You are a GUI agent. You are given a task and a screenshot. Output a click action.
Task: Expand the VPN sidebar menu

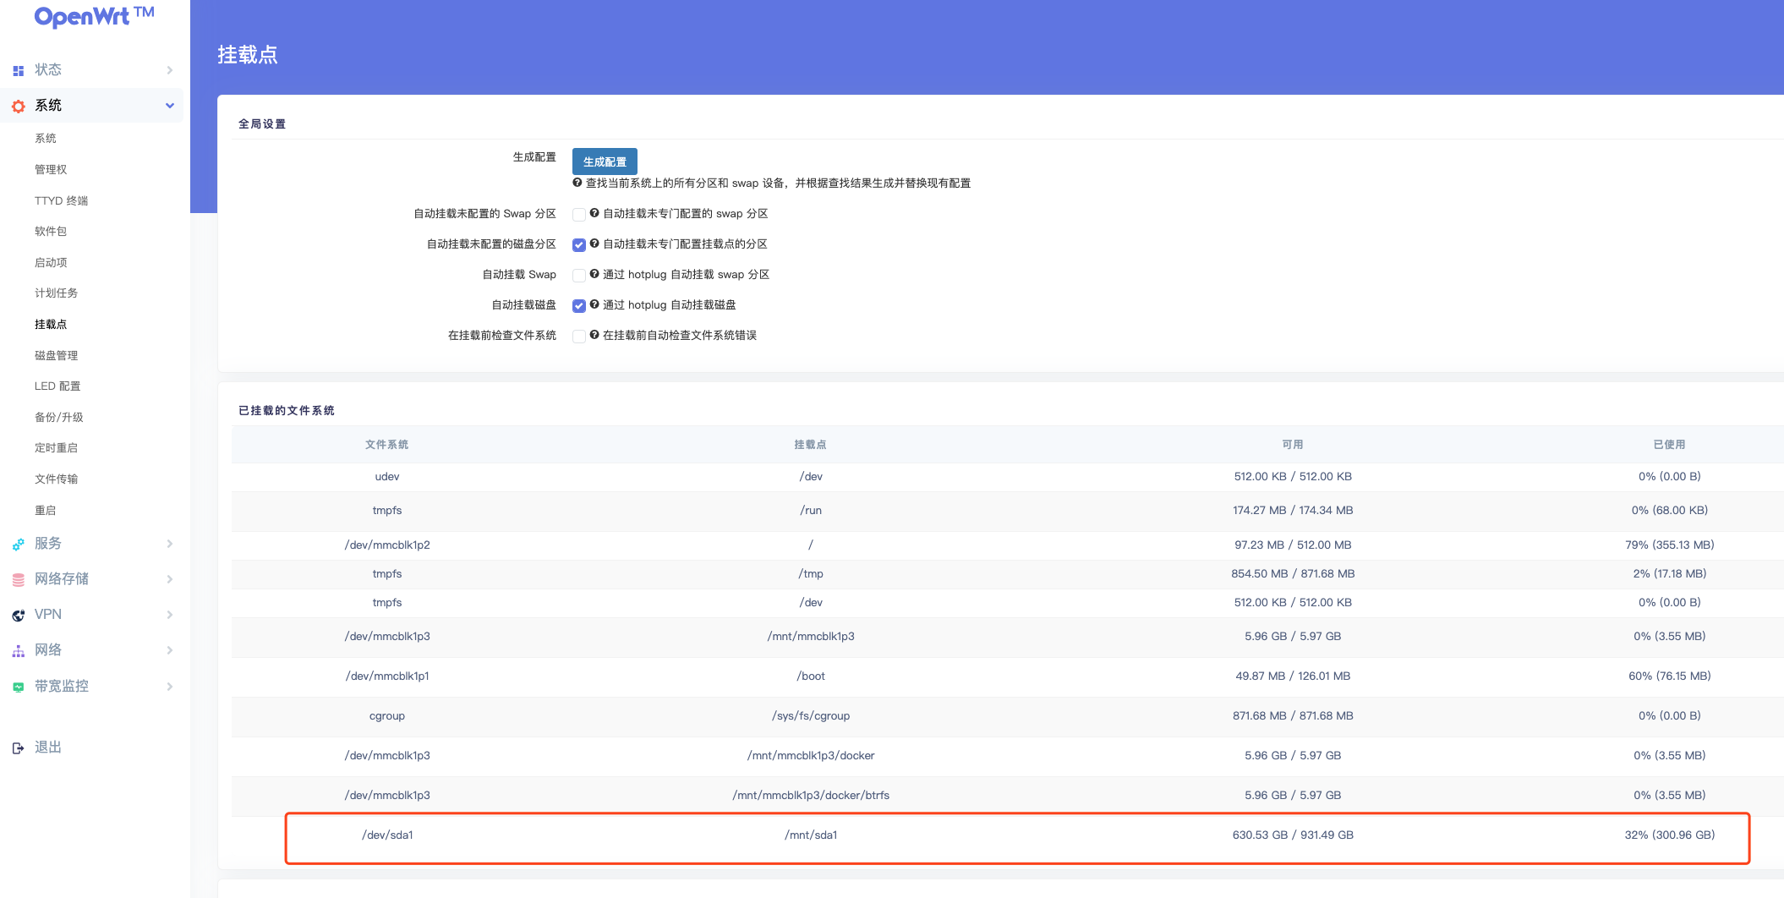(170, 614)
